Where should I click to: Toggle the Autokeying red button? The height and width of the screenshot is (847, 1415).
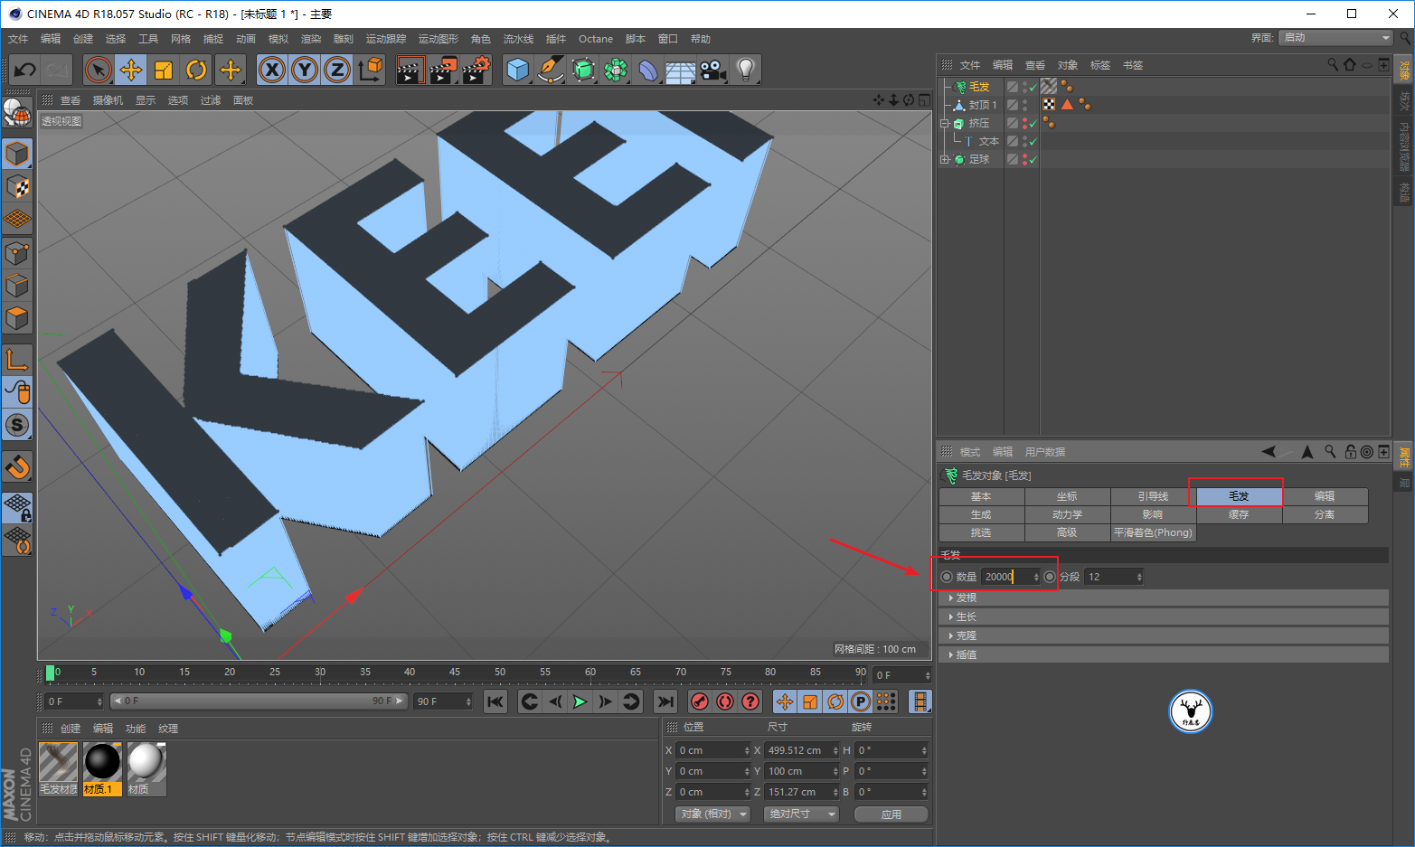pyautogui.click(x=725, y=701)
